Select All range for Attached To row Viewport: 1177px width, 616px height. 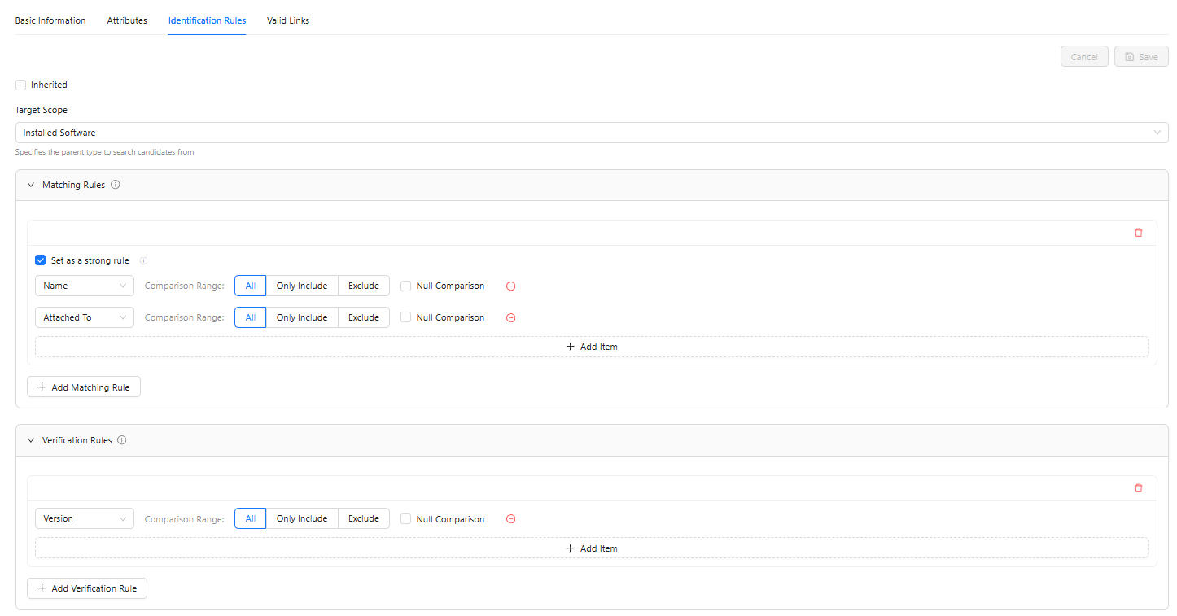[x=251, y=317]
